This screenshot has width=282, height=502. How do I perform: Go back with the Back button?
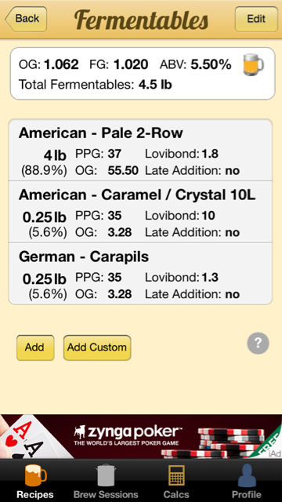pos(26,19)
